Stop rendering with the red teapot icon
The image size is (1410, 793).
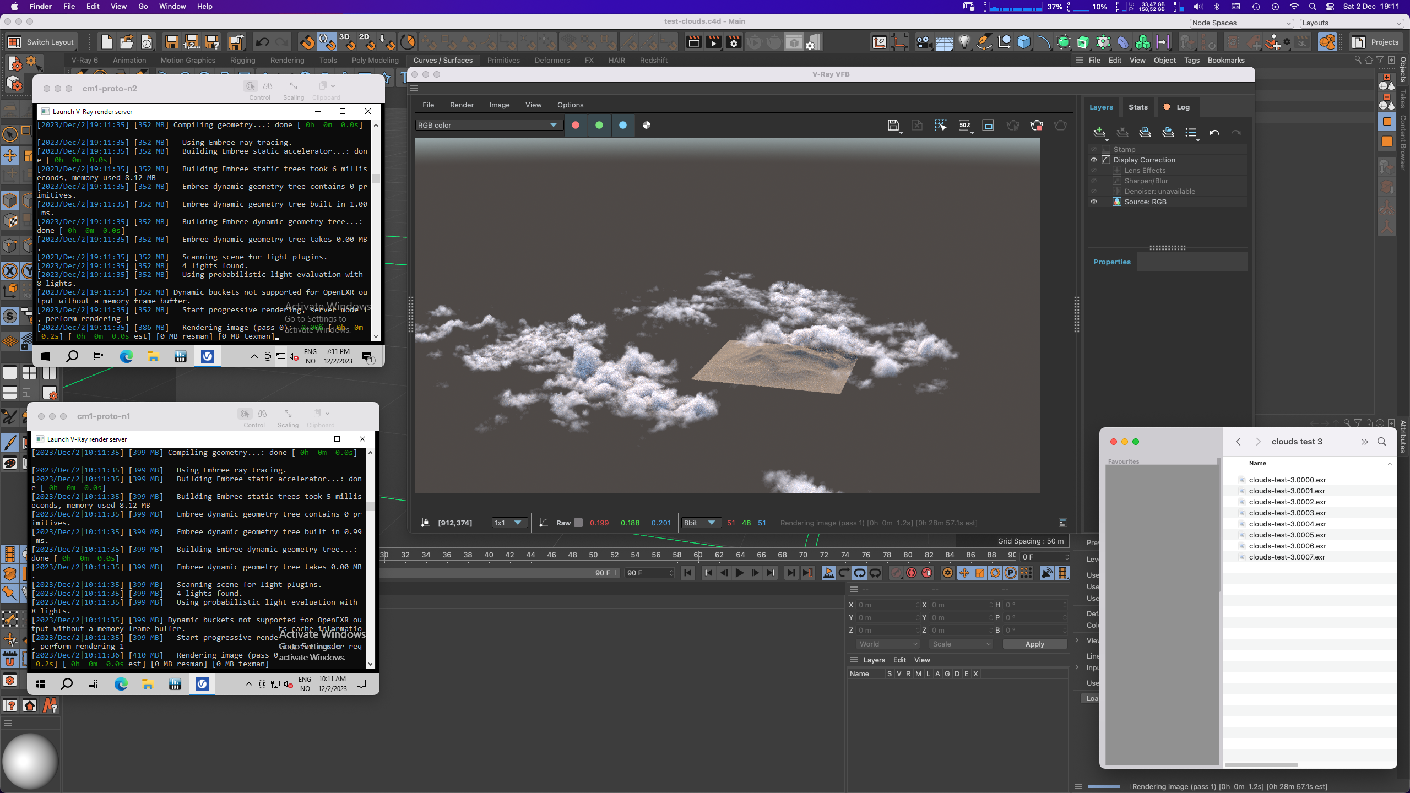(x=1036, y=126)
